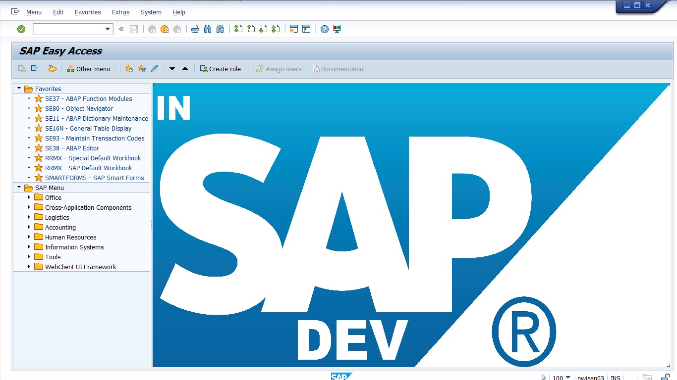Viewport: 677px width, 380px height.
Task: Collapse the Favorites tree node
Action: [19, 89]
